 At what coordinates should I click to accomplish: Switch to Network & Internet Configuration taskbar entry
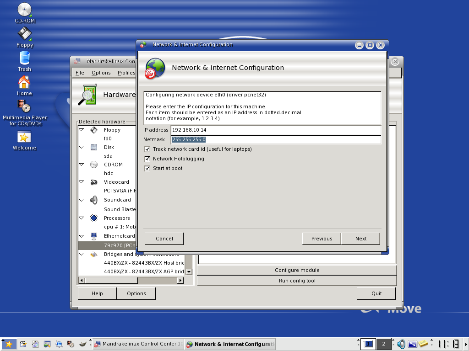pos(230,344)
